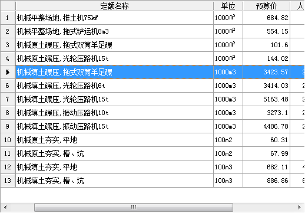Click 机械原土夯实,槽、坑 cell
Image resolution: width=305 pixels, height=213 pixels.
click(114, 153)
